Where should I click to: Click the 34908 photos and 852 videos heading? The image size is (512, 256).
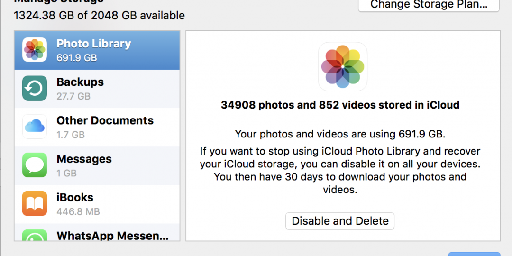[x=340, y=105]
